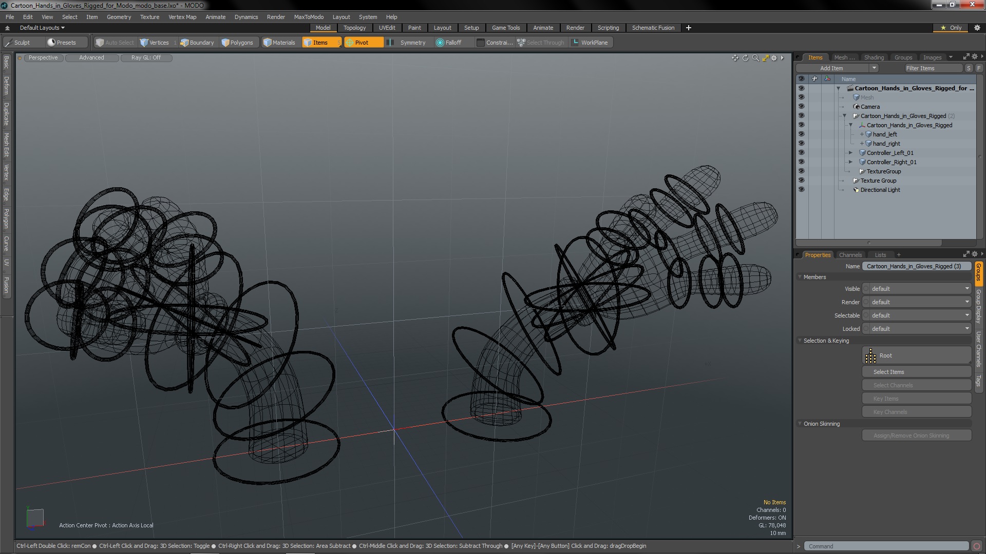
Task: Collapse the scene root item
Action: (x=839, y=88)
